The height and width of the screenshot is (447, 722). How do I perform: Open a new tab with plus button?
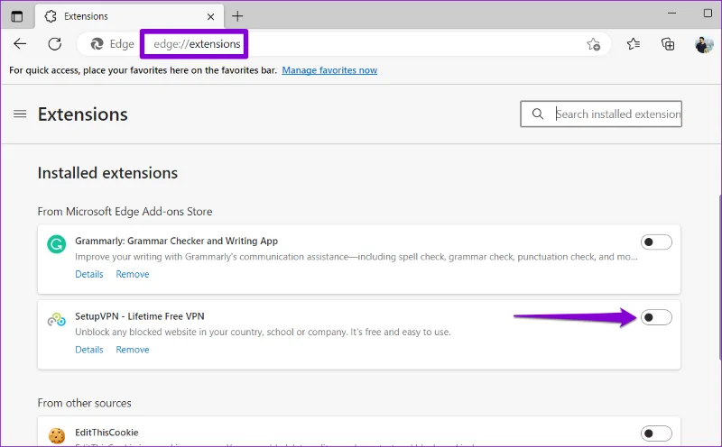pos(237,16)
